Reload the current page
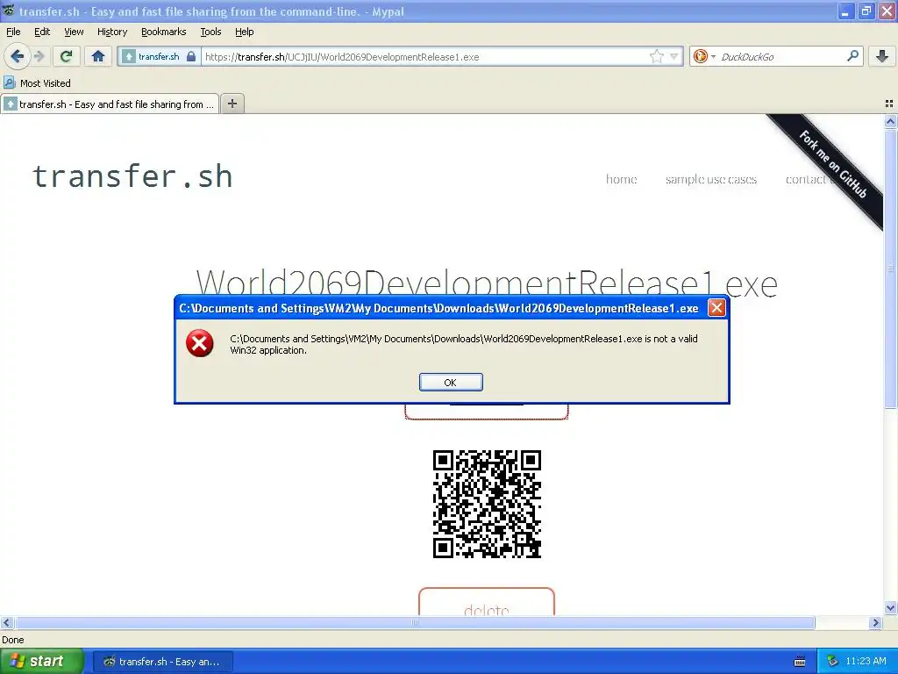This screenshot has height=674, width=898. (67, 56)
